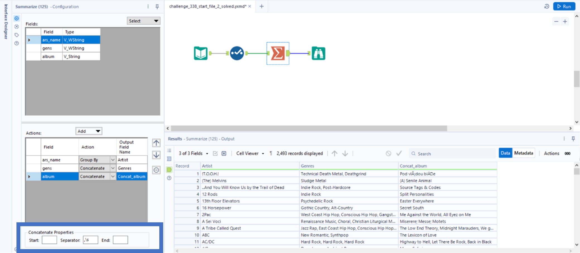
Task: Open the Interface Designer side tab
Action: pos(6,21)
